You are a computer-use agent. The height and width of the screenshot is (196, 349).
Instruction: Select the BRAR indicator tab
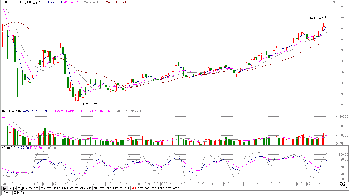65,188
